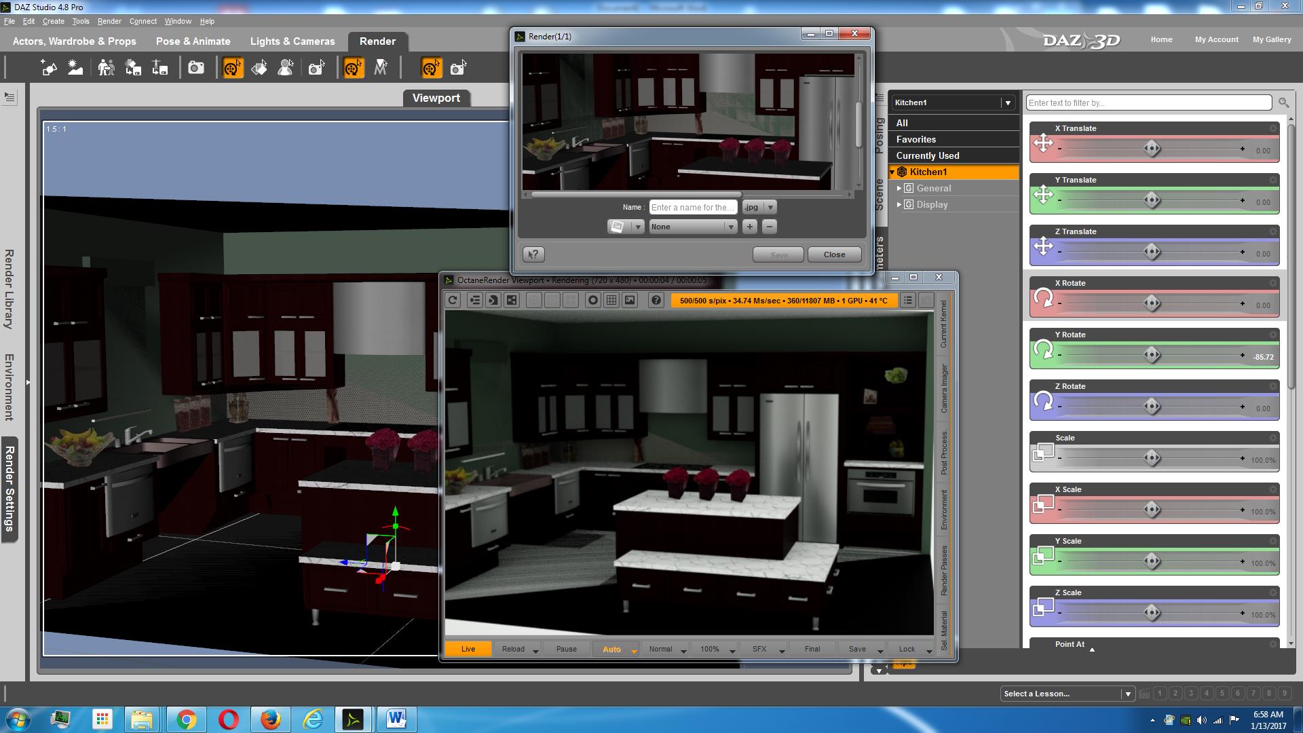Click the Octane circle focus picker icon
This screenshot has height=733, width=1303.
coord(593,300)
